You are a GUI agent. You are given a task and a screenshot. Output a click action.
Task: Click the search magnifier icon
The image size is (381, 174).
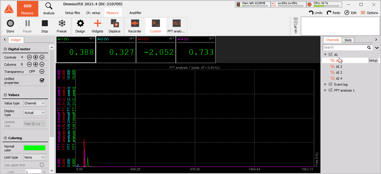click(x=369, y=47)
